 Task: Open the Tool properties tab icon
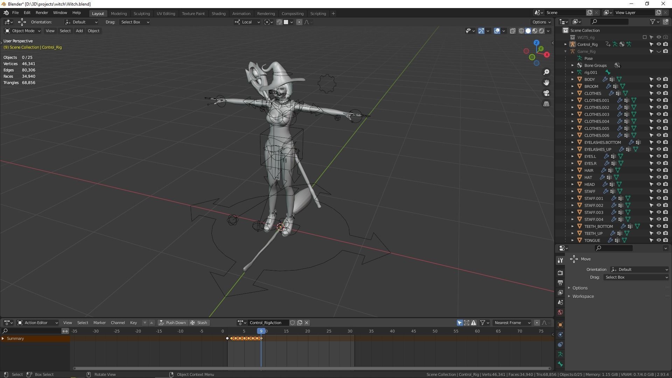[560, 260]
